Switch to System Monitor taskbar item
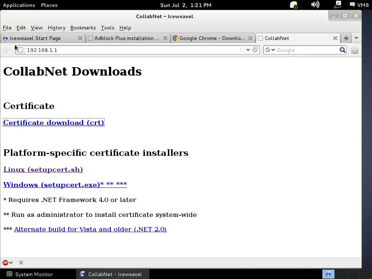Viewport: 372px width, 279px height. pos(38,274)
